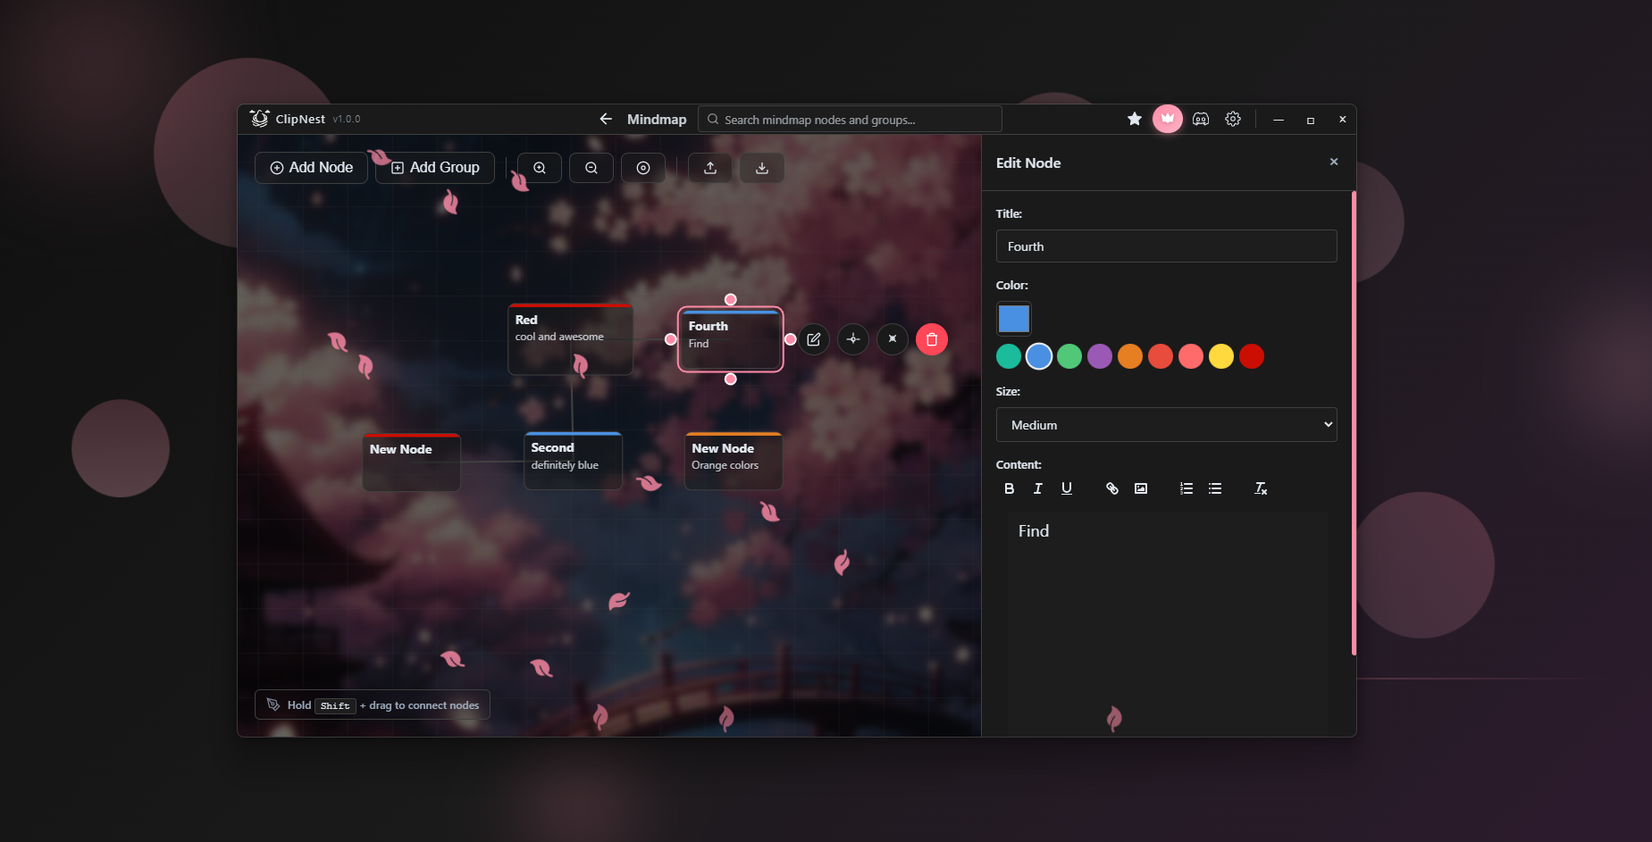This screenshot has width=1652, height=842.
Task: Open the Size dropdown showing Medium
Action: (x=1166, y=425)
